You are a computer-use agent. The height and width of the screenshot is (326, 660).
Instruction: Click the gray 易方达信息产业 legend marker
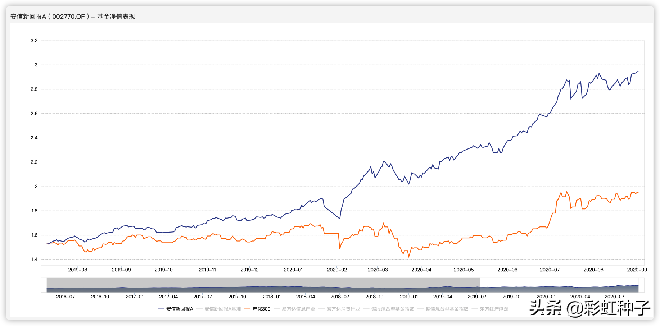pyautogui.click(x=277, y=309)
